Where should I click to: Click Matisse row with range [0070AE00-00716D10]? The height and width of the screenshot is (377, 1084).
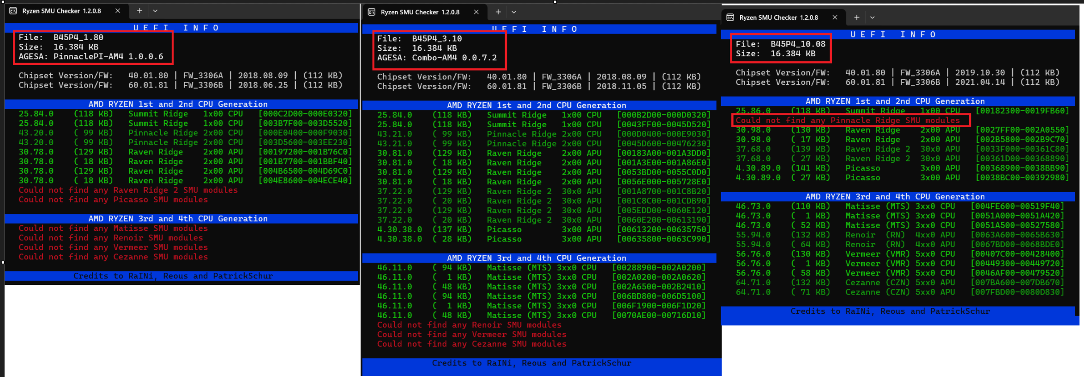(x=542, y=316)
